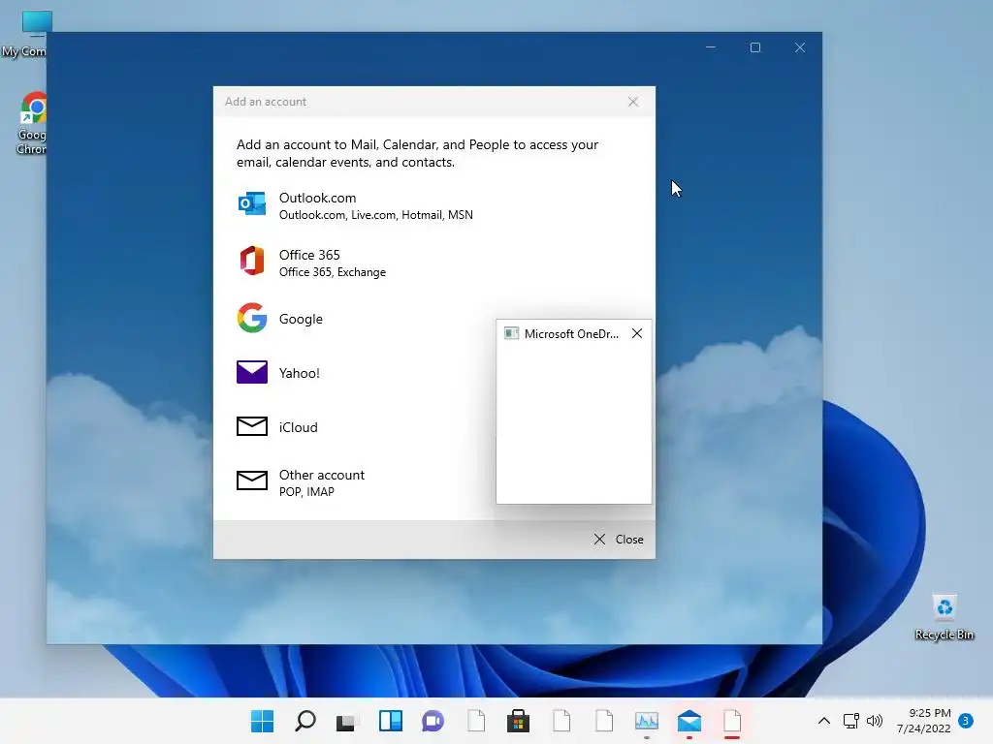
Task: Show hidden system tray icons chevron
Action: pyautogui.click(x=824, y=721)
